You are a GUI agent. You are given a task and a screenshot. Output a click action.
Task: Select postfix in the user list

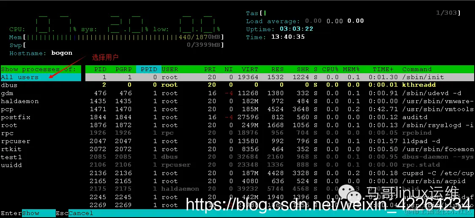tap(16, 117)
